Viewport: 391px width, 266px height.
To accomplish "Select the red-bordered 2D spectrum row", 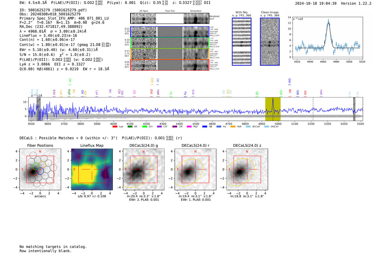I will coord(170,65).
